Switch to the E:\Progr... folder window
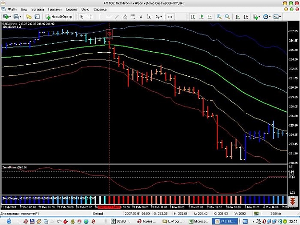Viewport: 300px width, 225px height. [x=173, y=221]
